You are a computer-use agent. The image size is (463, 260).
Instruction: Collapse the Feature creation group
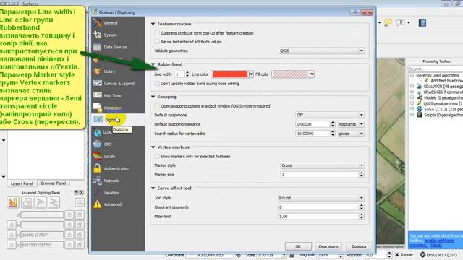(153, 24)
